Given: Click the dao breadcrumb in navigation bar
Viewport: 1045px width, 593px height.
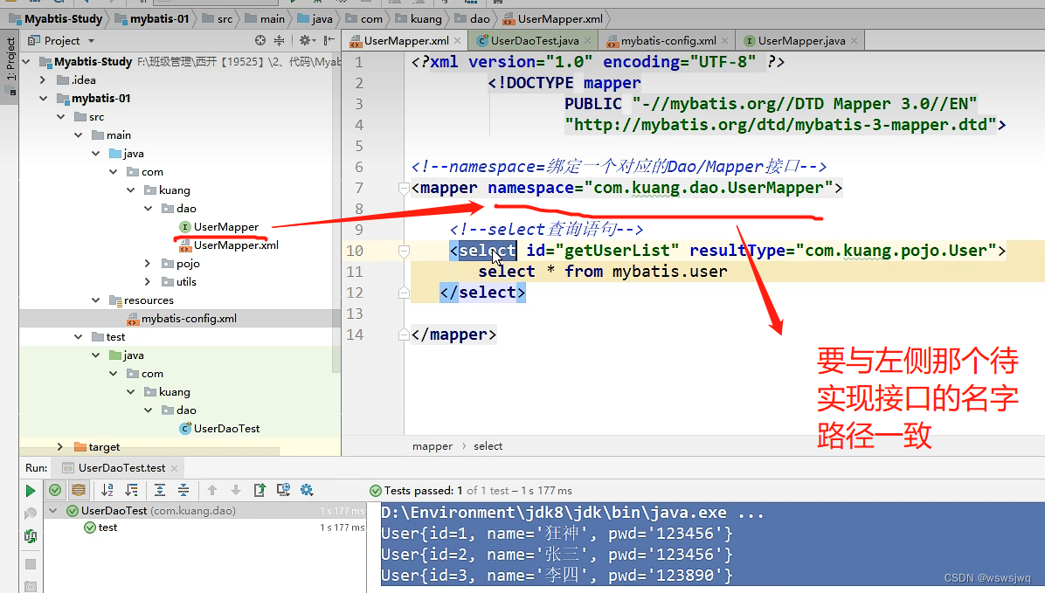Looking at the screenshot, I should pyautogui.click(x=473, y=18).
